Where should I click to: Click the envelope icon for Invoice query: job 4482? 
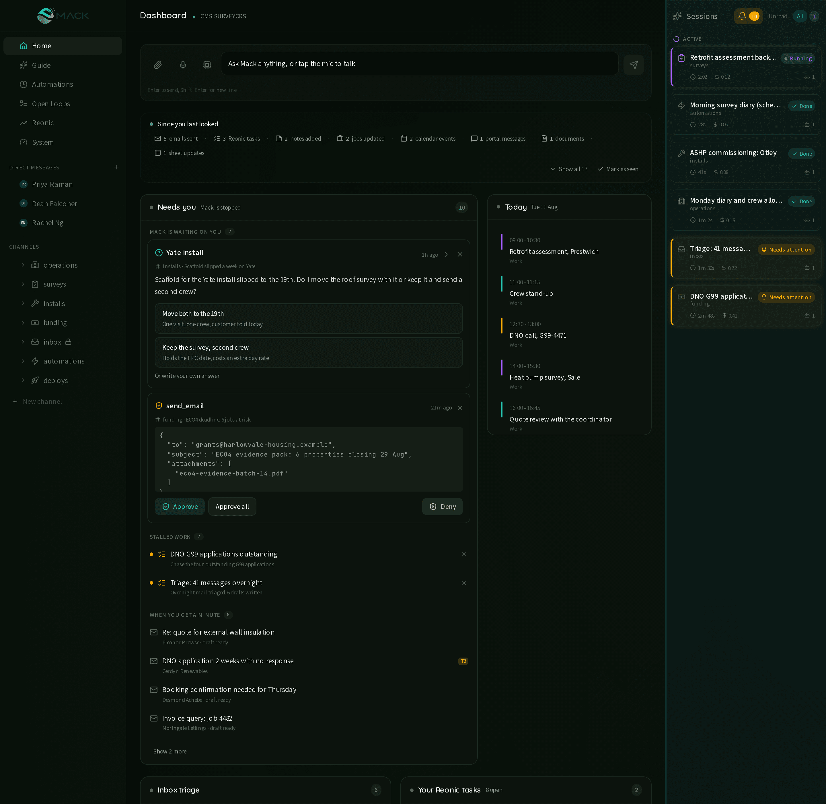click(153, 718)
